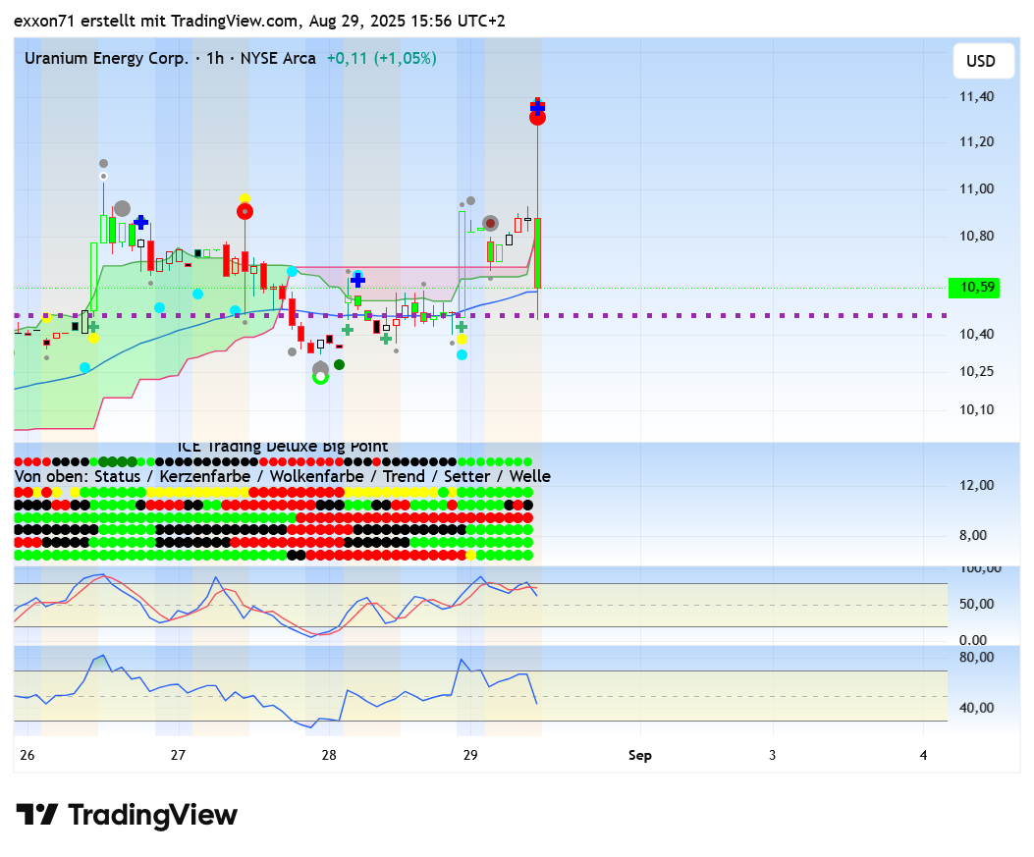Select the blue plus marker above the 28th candle
1034x857 pixels.
(358, 280)
